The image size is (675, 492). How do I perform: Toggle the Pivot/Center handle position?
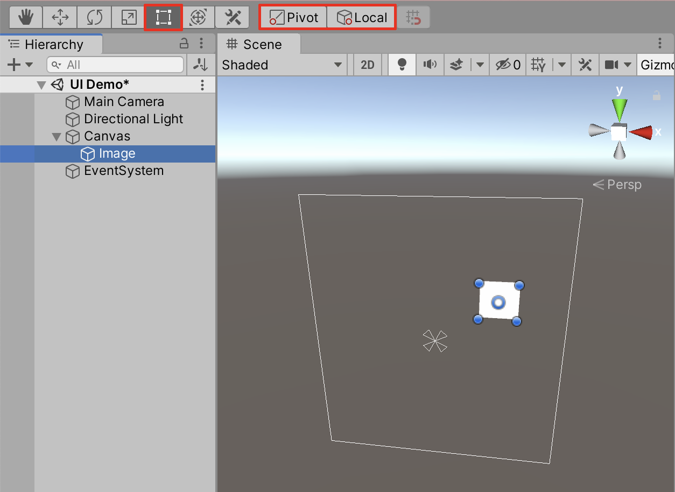294,18
